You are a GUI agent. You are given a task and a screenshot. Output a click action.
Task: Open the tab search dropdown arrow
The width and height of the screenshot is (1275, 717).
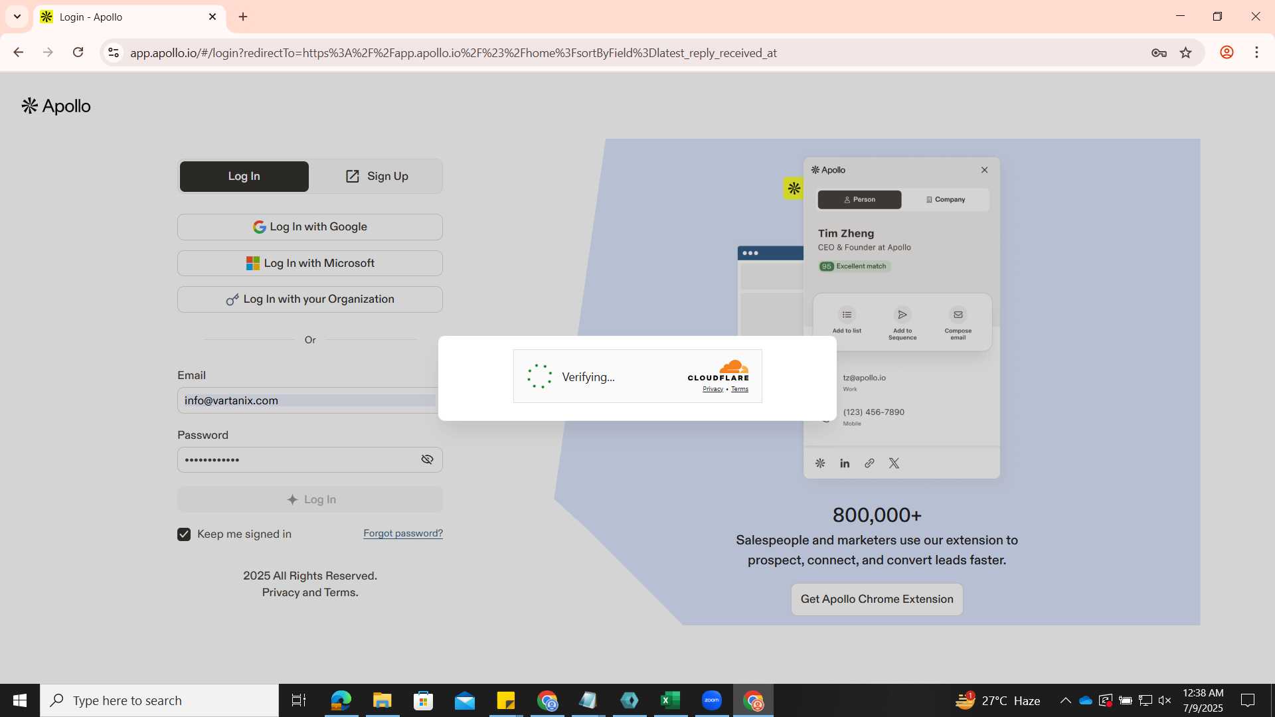coord(17,17)
